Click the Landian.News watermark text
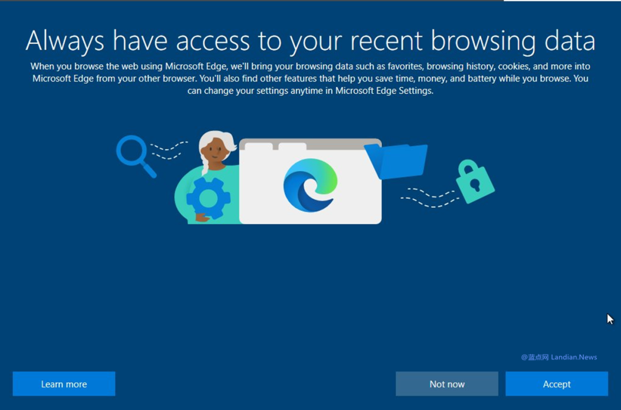 click(558, 357)
